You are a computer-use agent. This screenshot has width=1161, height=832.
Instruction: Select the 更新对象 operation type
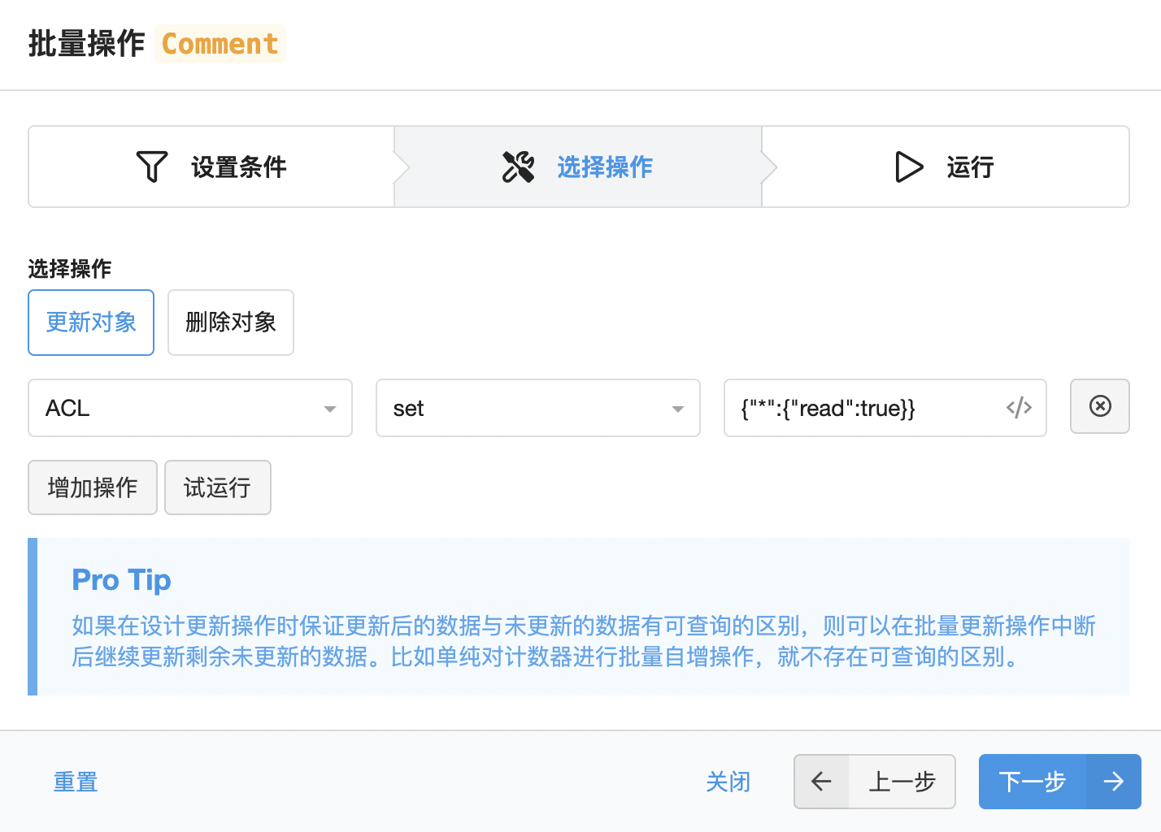[x=90, y=322]
